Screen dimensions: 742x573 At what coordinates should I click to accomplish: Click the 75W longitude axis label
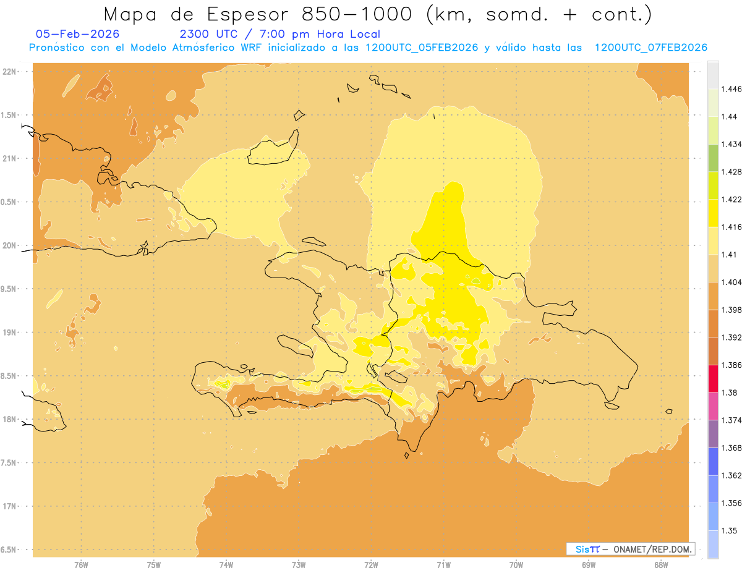(154, 565)
